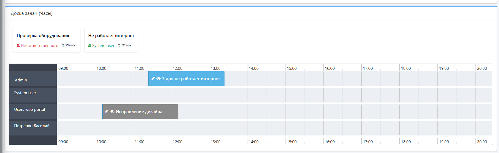Screen dimensions: 499x153
Task: Click the 'Нет ответственного' red link
Action: [40, 45]
